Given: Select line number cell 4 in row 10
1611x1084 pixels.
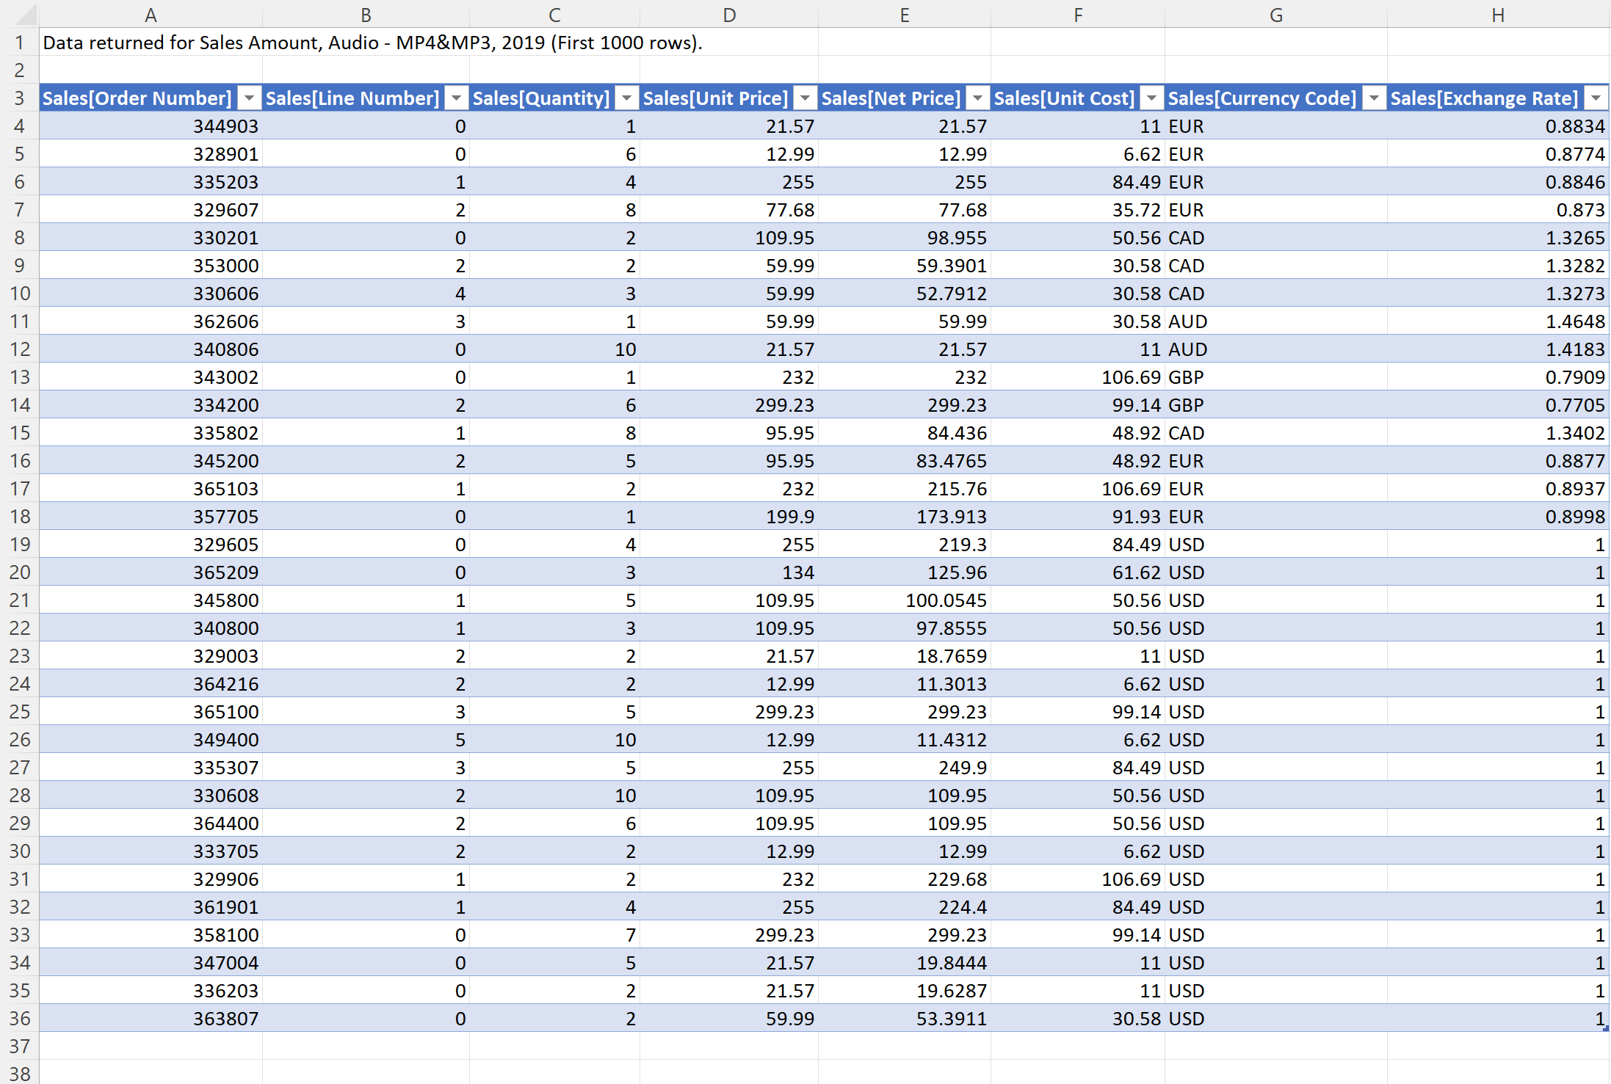Looking at the screenshot, I should click(366, 294).
